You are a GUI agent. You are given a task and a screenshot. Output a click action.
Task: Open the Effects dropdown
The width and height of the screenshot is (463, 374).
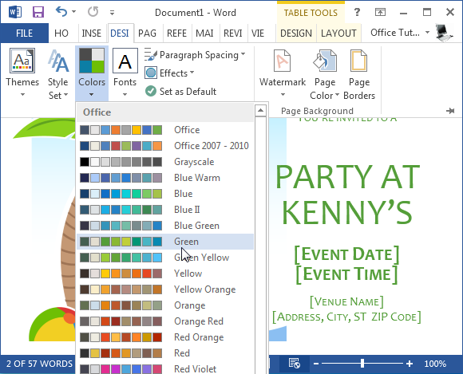click(x=169, y=73)
